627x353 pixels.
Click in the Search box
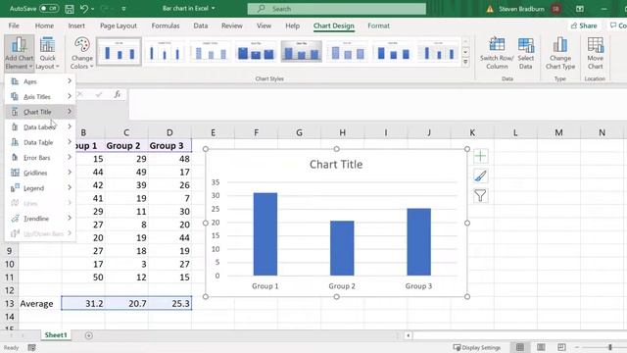[x=337, y=9]
